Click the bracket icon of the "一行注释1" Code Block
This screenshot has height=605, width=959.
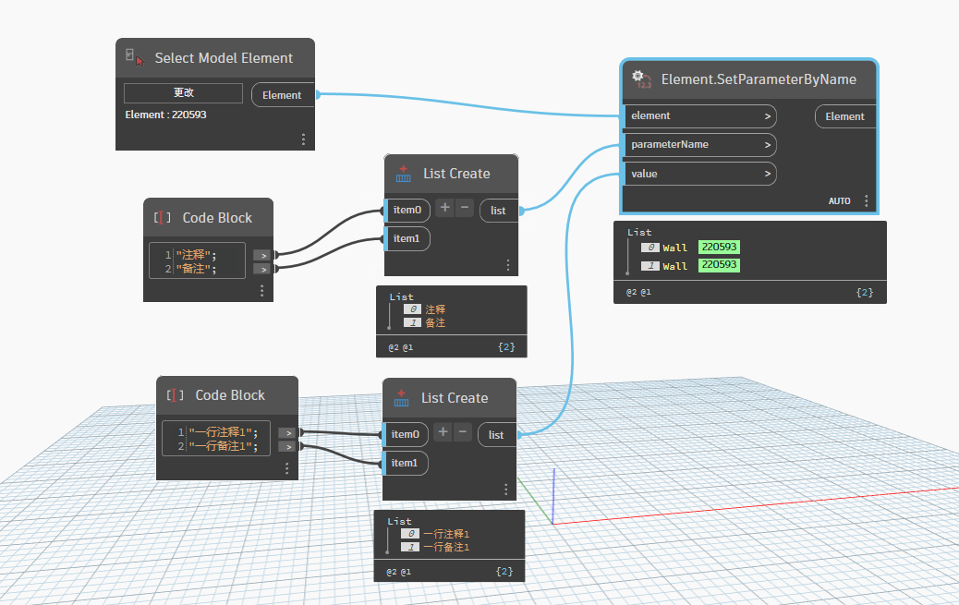point(176,395)
